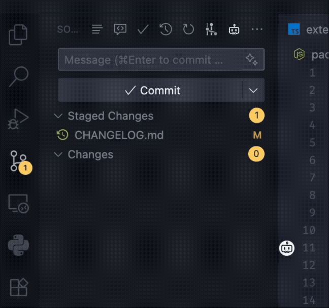The height and width of the screenshot is (308, 329).
Task: Click the robot icon in Source Control toolbar
Action: click(234, 29)
